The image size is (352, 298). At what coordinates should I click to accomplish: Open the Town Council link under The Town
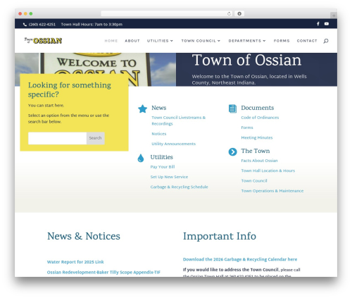254,181
